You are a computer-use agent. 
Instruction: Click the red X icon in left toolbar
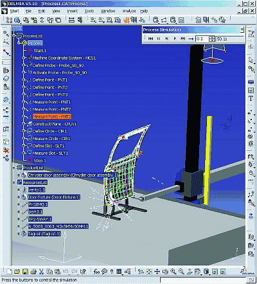(6, 150)
